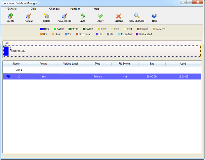The width and height of the screenshot is (205, 160).
Task: Click the Name column header
Action: click(x=16, y=64)
